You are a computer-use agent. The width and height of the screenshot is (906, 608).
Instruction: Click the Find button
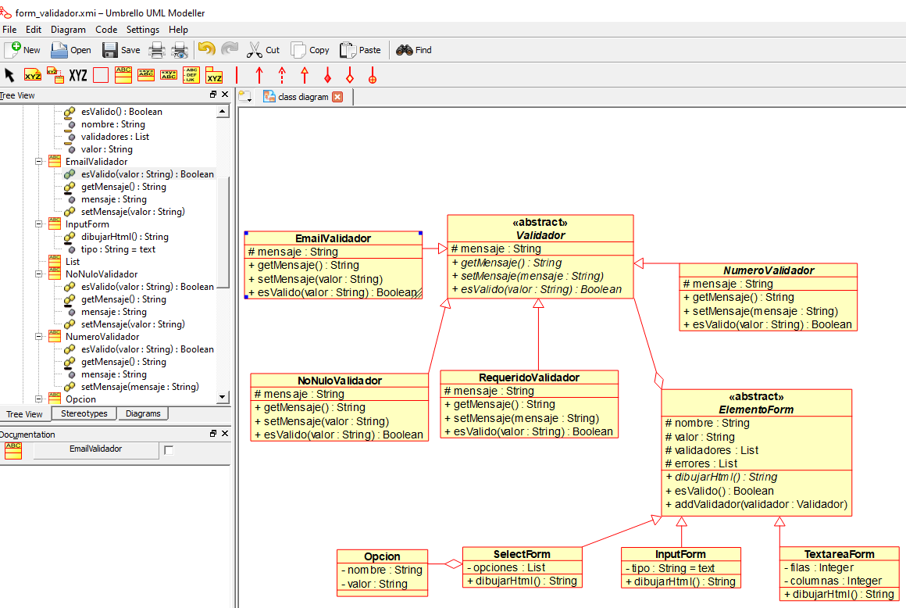[x=414, y=50]
